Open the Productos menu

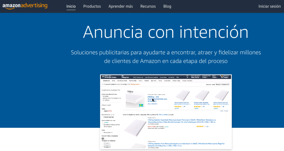pyautogui.click(x=92, y=6)
